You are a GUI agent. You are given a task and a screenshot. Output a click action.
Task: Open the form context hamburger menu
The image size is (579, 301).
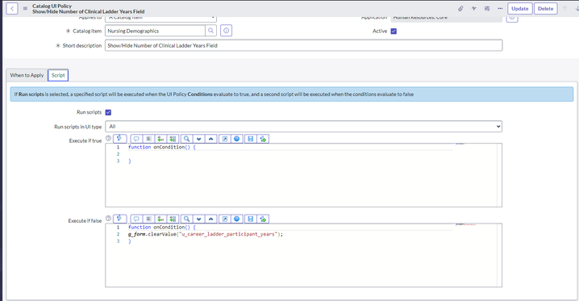pyautogui.click(x=25, y=8)
